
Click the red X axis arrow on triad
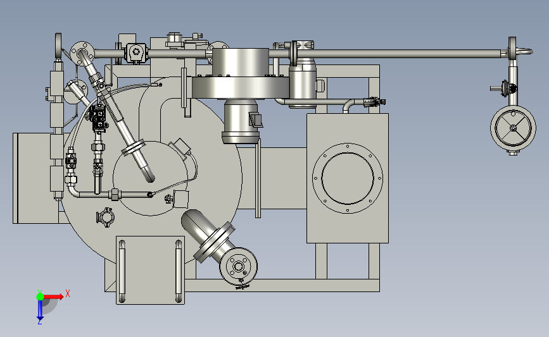[53, 297]
